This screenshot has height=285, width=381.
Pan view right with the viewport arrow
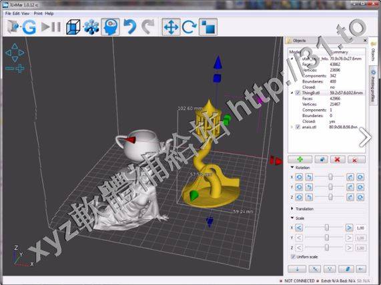(21, 53)
